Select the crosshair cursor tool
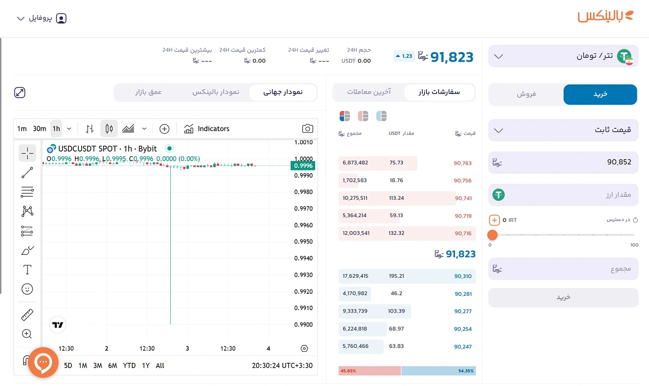 click(x=28, y=153)
